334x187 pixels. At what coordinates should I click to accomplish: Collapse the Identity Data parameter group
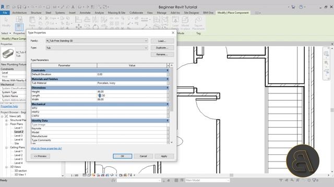click(x=168, y=121)
